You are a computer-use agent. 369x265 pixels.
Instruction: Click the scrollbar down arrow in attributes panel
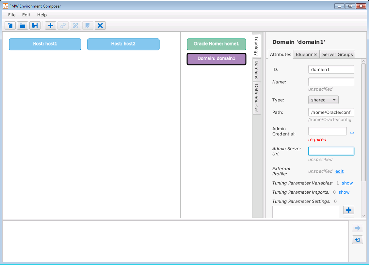(x=363, y=216)
